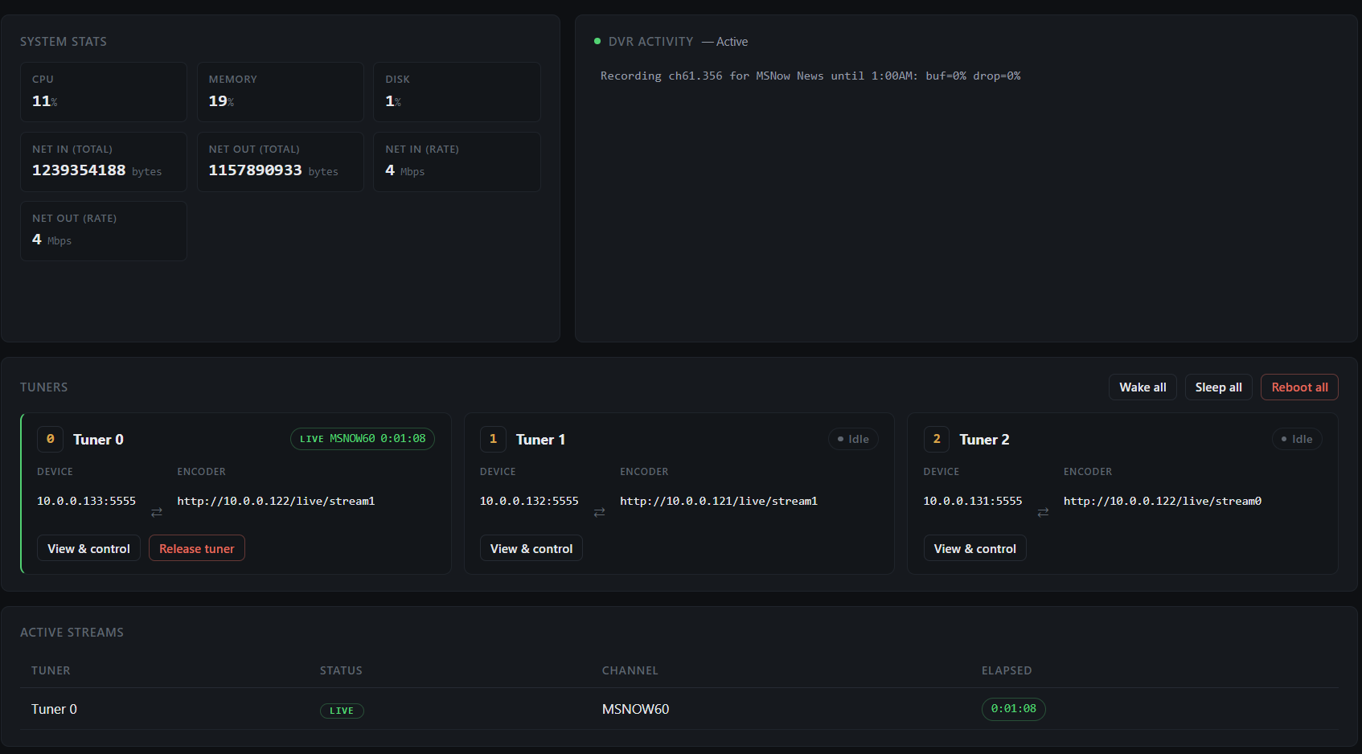Click the Sleep all button
Screen dimensions: 1362x754
tap(1218, 387)
